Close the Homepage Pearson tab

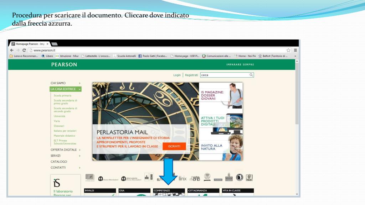pyautogui.click(x=47, y=44)
